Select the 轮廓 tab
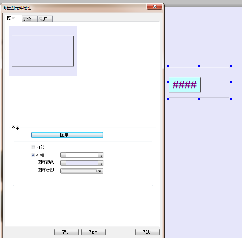The width and height of the screenshot is (242, 238). coord(43,19)
